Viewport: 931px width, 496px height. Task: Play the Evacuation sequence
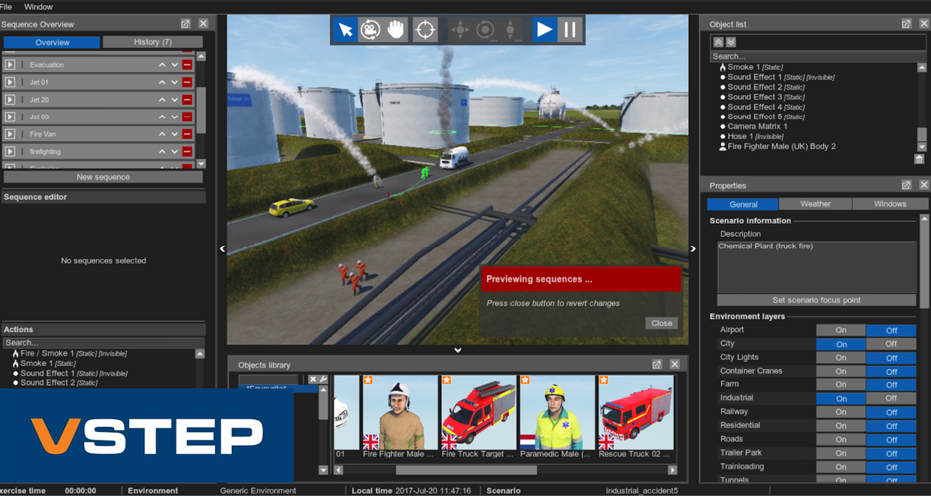point(10,65)
